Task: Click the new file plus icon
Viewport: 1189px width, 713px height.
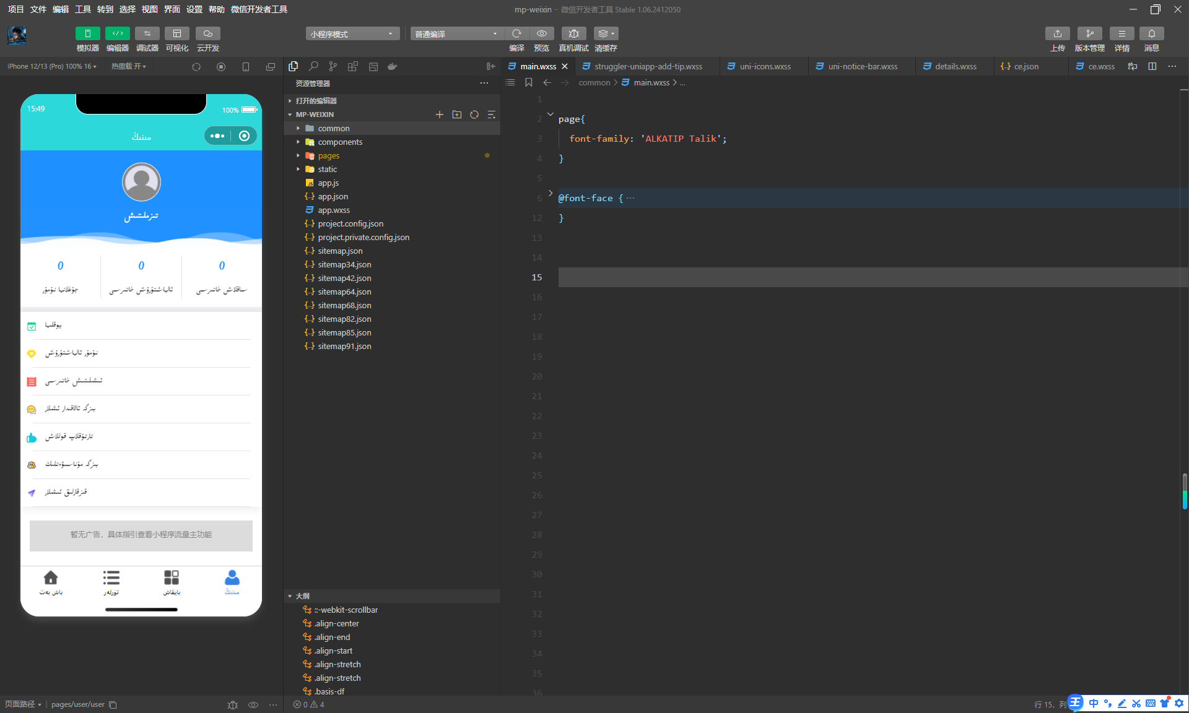Action: [440, 115]
